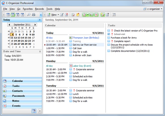Mark 'A dinner with Joan' done
The image size is (165, 116).
[x=71, y=55]
